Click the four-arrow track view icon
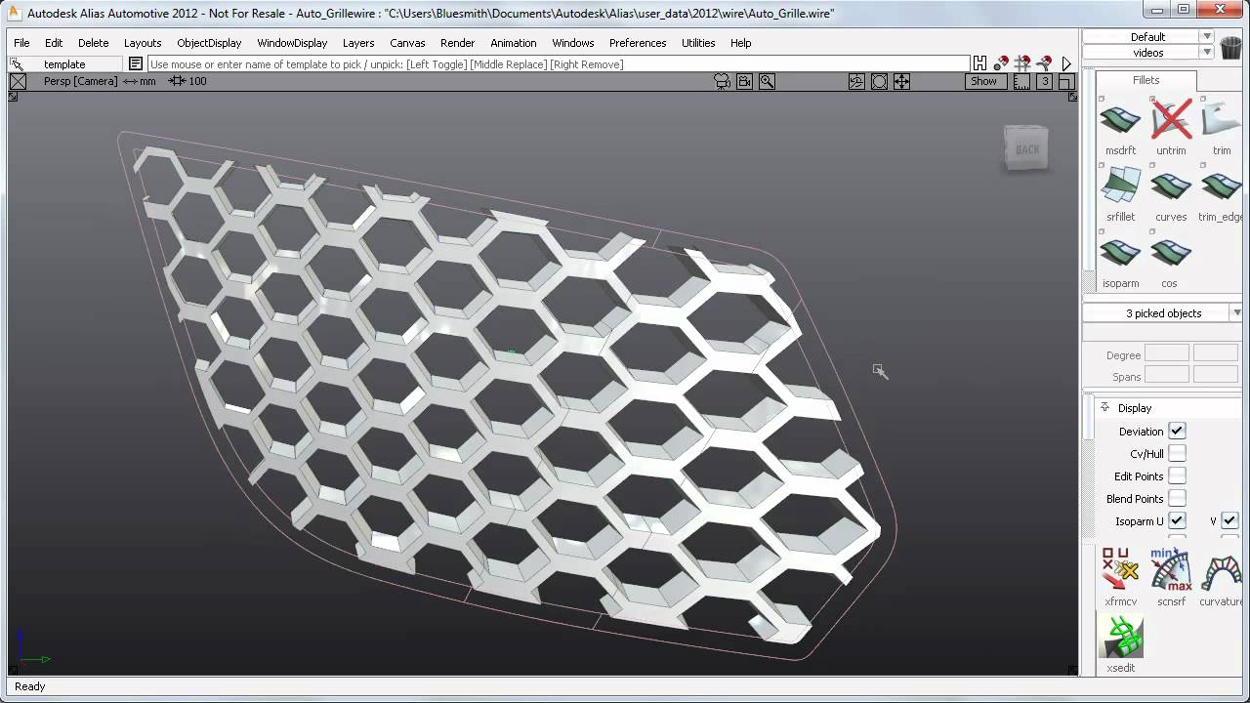1250x703 pixels. coord(901,82)
